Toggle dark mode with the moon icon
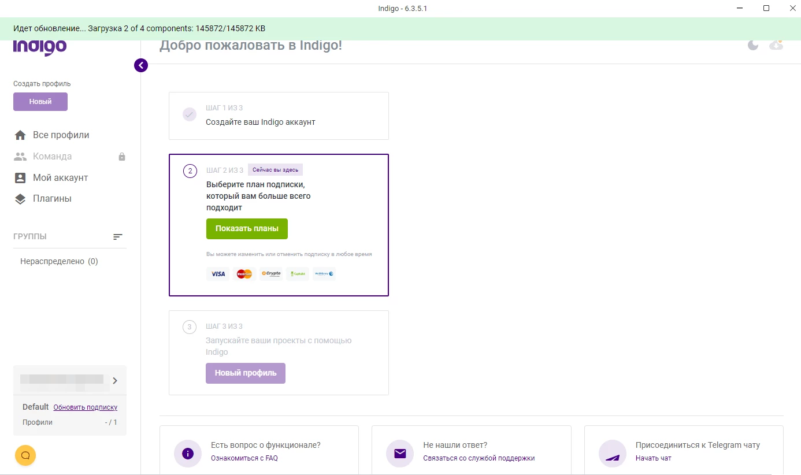Viewport: 801px width, 475px height. coord(752,45)
